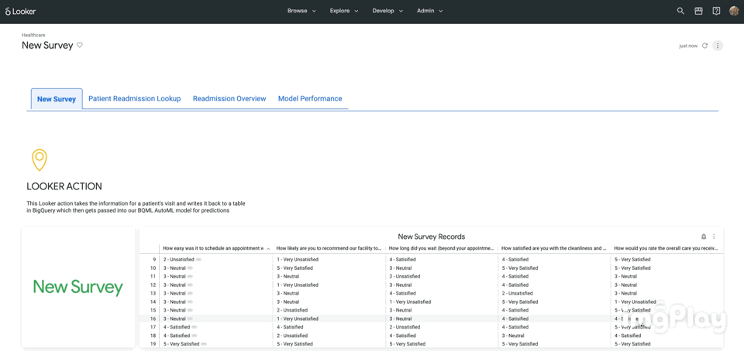Open dashboard actions three-dot menu
Viewport: 744px width, 351px height.
718,46
